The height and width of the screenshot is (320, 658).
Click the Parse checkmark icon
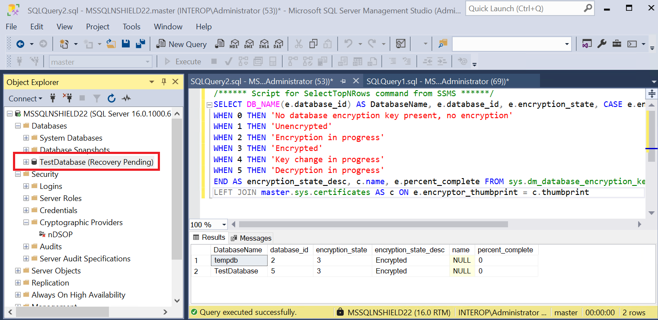229,62
